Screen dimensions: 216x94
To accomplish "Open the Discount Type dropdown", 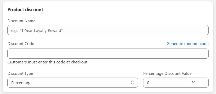I will (73, 83).
